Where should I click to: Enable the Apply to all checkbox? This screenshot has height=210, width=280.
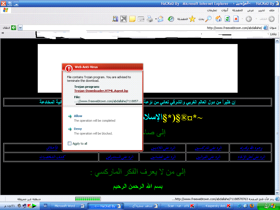tap(70, 143)
